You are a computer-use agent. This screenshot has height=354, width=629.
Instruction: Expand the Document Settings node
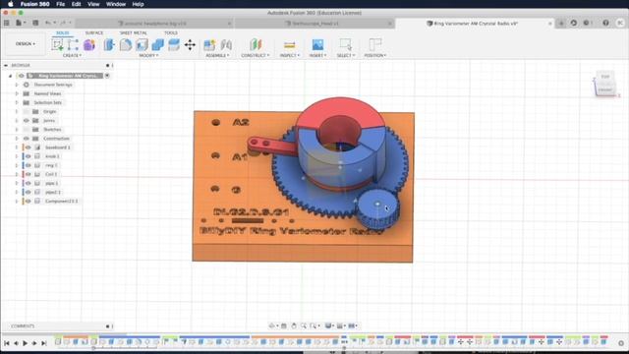pyautogui.click(x=17, y=85)
